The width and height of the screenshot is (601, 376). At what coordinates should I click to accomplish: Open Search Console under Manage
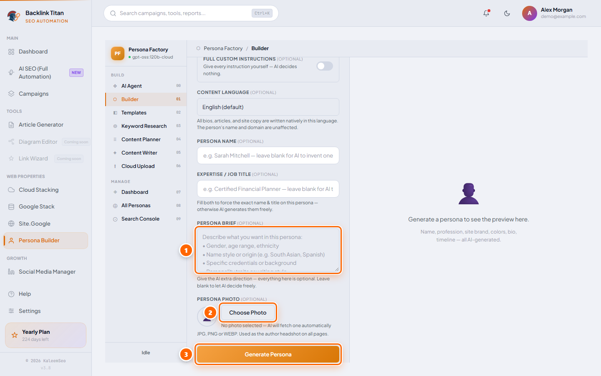pyautogui.click(x=146, y=219)
